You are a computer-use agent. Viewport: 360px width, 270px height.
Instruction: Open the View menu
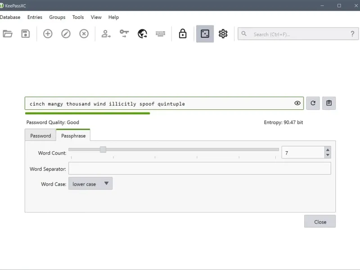click(x=96, y=17)
